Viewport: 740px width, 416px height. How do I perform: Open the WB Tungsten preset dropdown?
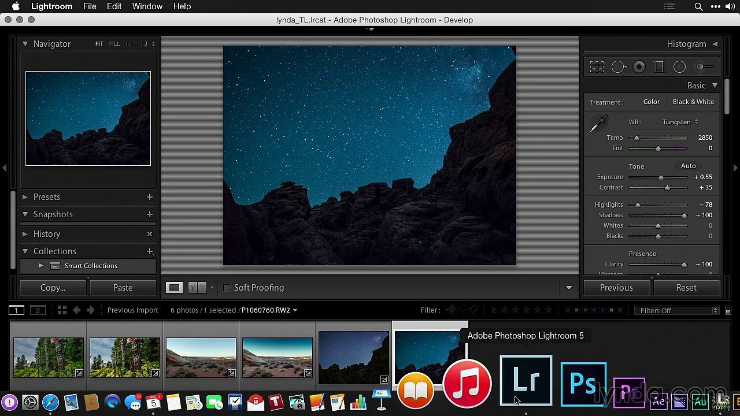(680, 122)
